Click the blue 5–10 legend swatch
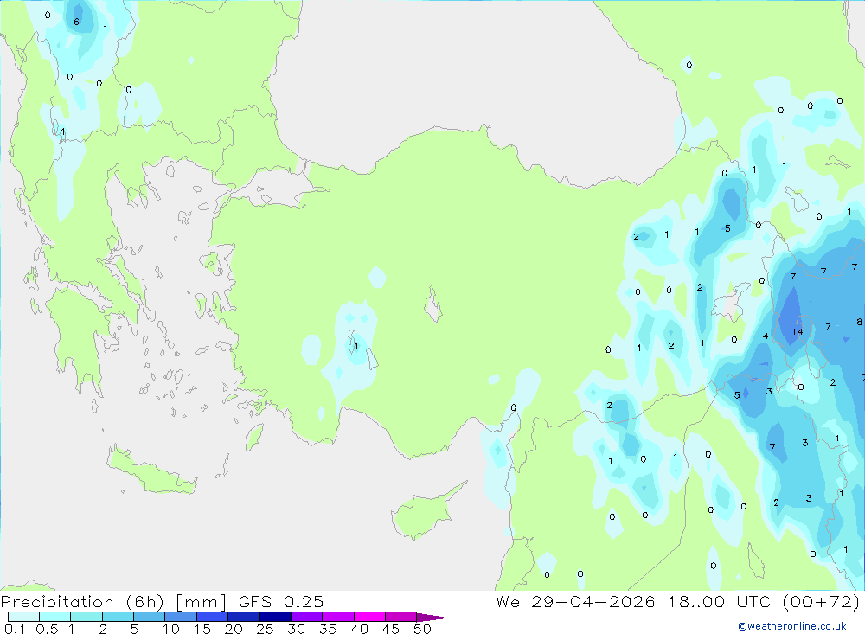Image resolution: width=865 pixels, height=634 pixels. tap(149, 617)
